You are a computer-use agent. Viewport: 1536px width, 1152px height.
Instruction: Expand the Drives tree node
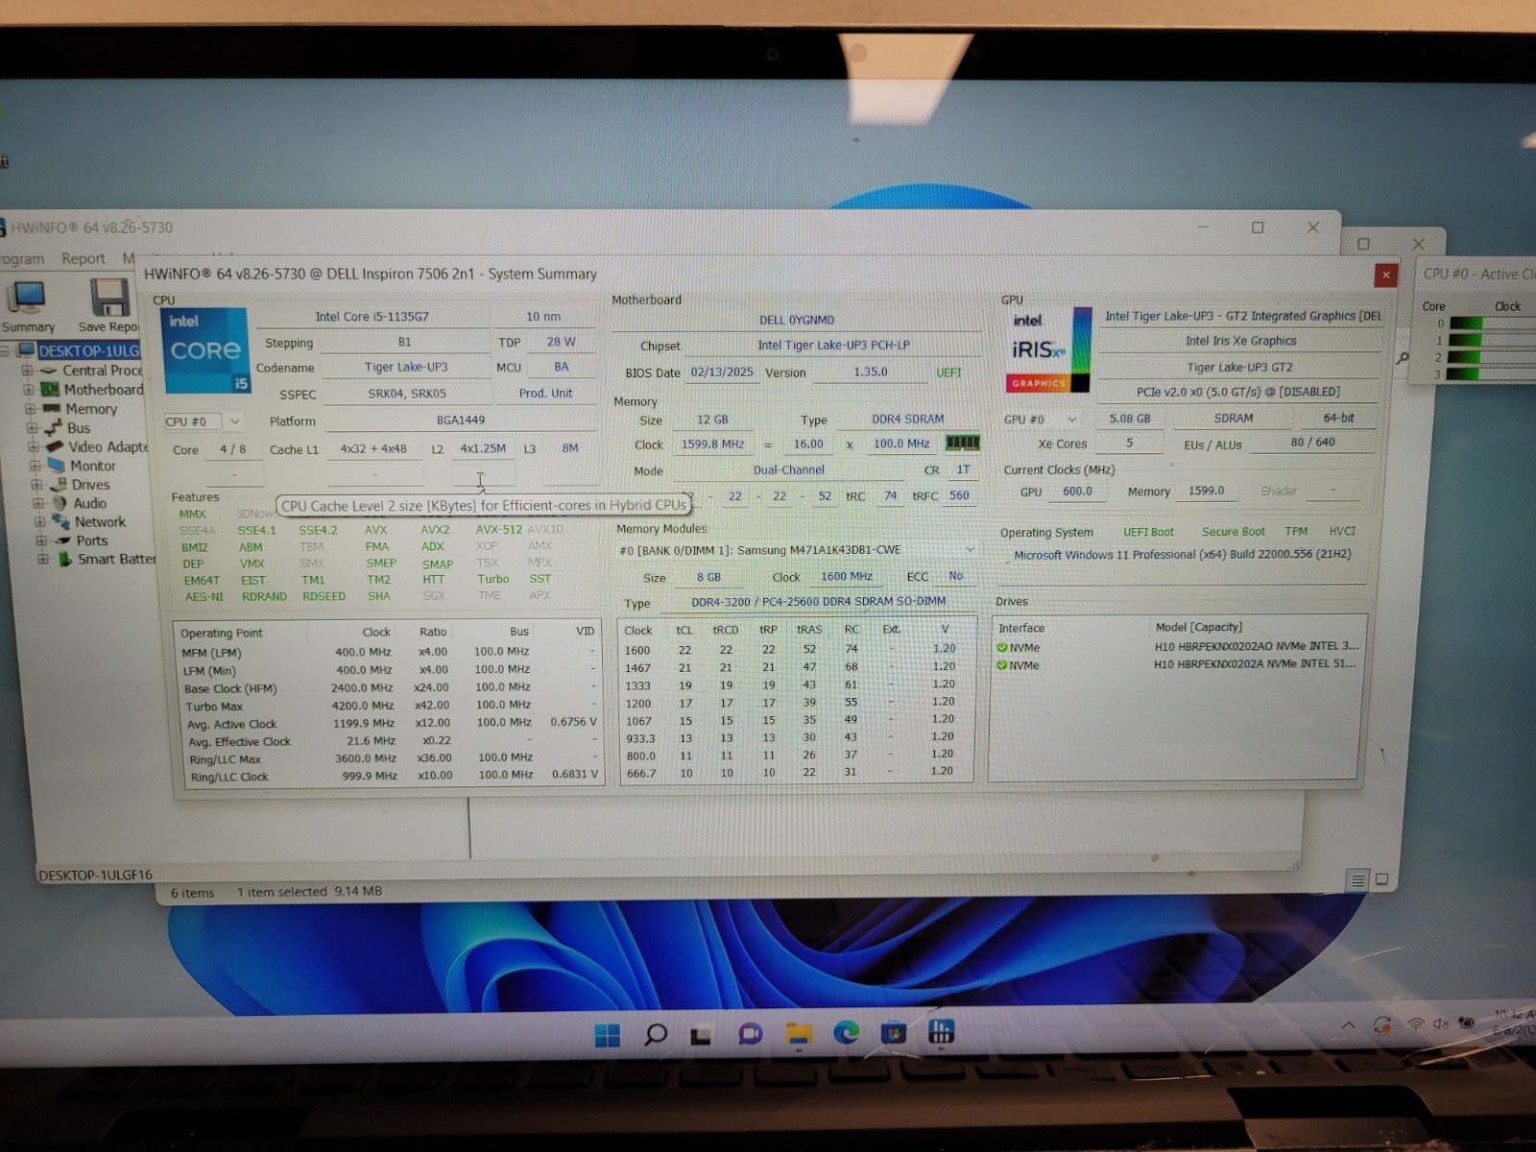pos(36,485)
